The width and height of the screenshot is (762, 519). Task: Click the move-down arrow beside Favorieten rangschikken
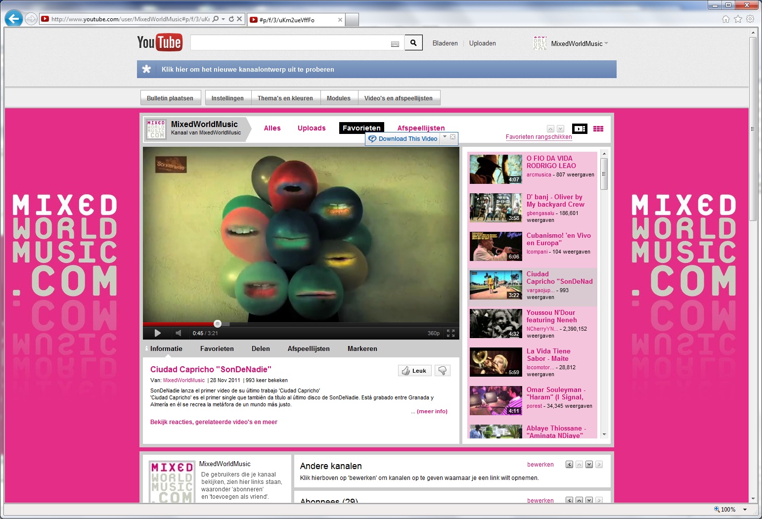[x=560, y=129]
